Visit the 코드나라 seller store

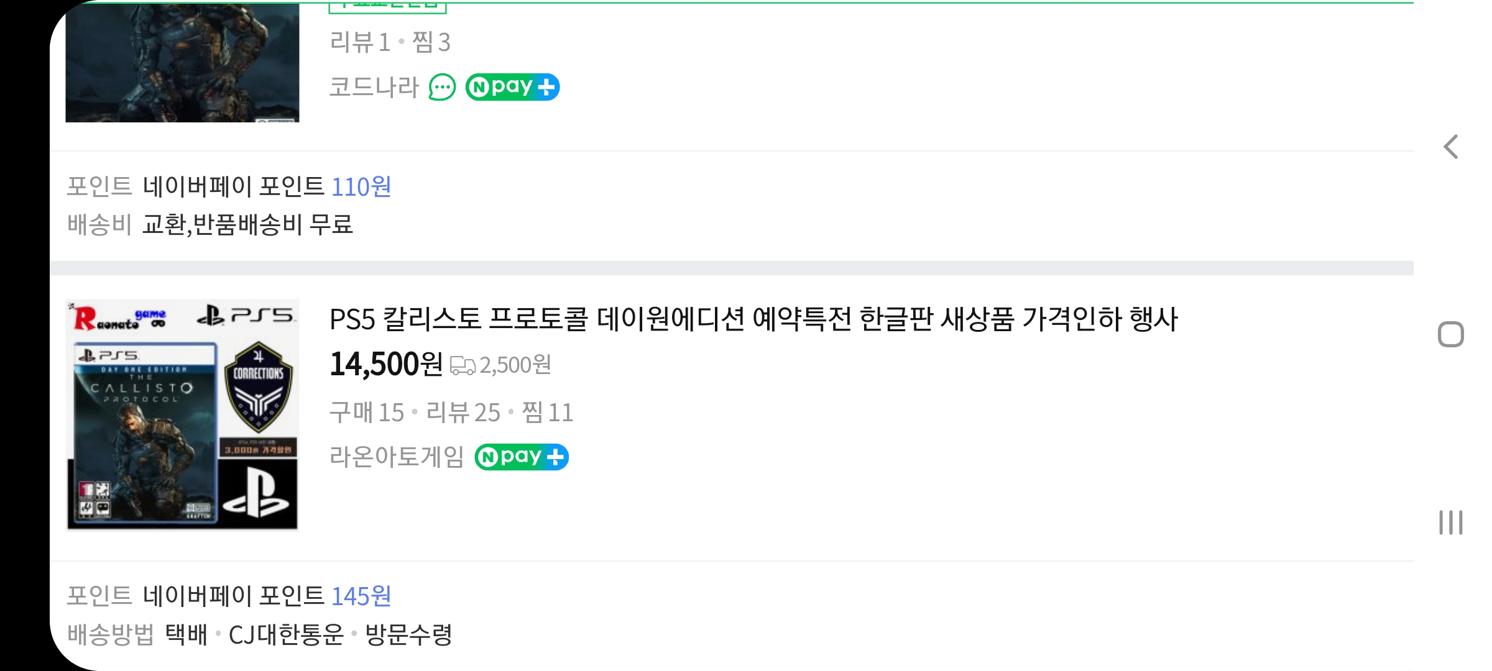374,87
